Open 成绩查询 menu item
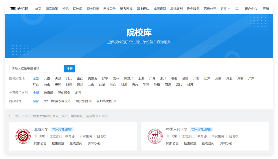The image size is (278, 159). 160,9
